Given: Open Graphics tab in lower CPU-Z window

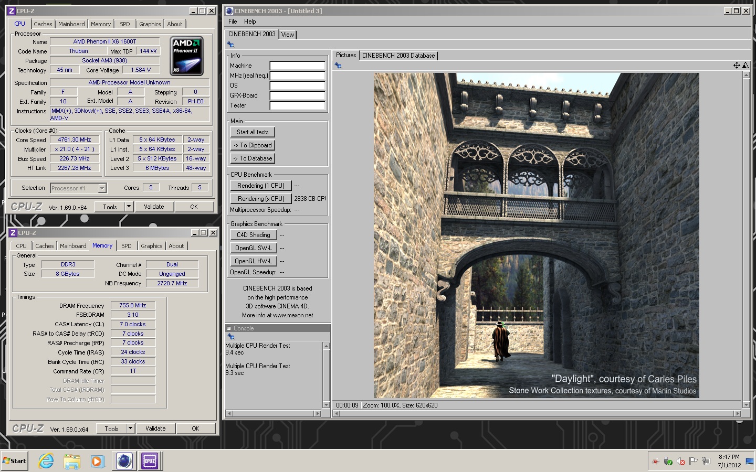Looking at the screenshot, I should (152, 246).
